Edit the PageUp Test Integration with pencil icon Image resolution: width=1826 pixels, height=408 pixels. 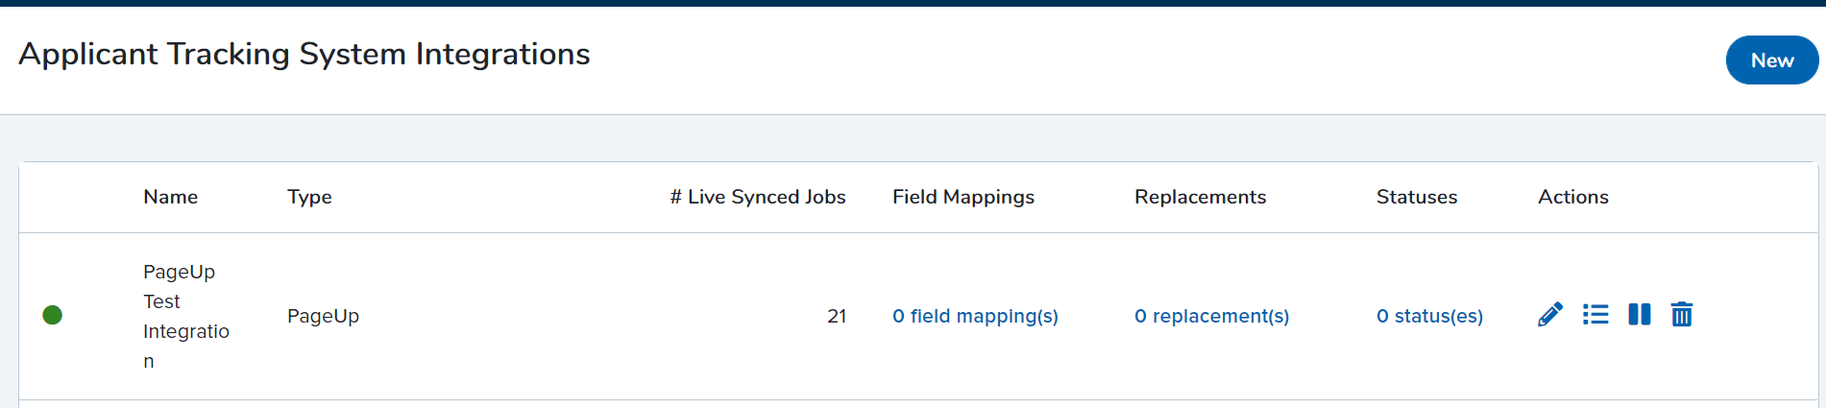tap(1550, 315)
